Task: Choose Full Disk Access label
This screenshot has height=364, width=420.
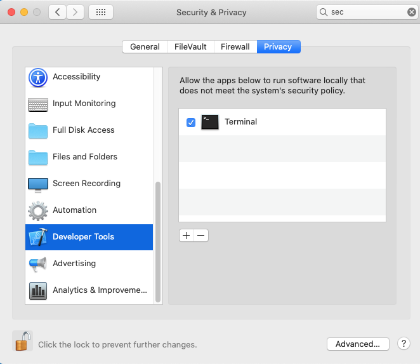Action: pos(84,130)
